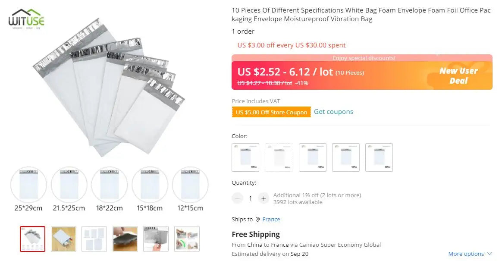Open the last gallery thumbnail with green arrow

coord(187,239)
